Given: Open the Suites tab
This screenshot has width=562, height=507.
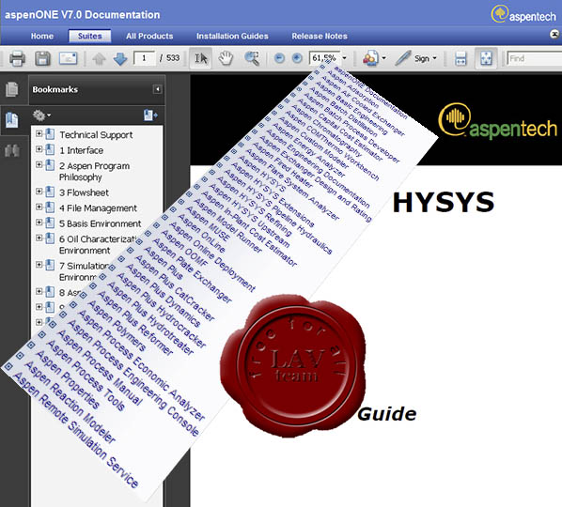Looking at the screenshot, I should pyautogui.click(x=89, y=36).
